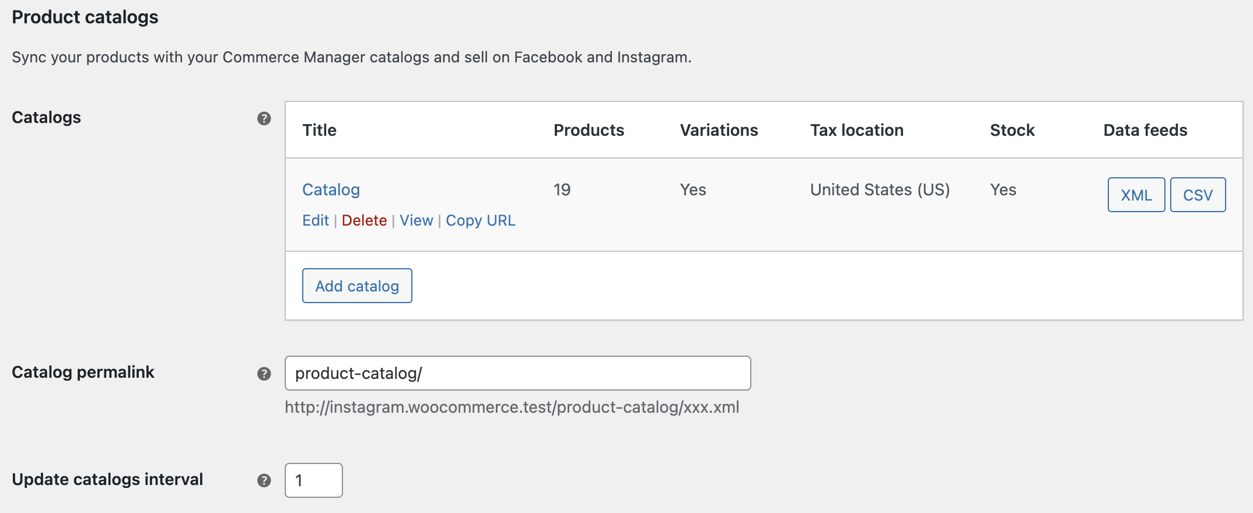Viewport: 1253px width, 513px height.
Task: Open the Catalog title link
Action: coord(331,189)
